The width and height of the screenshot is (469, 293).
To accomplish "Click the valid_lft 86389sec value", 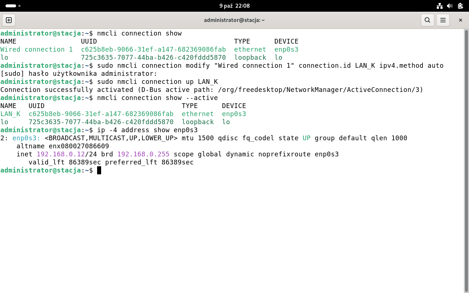I will tap(65, 162).
